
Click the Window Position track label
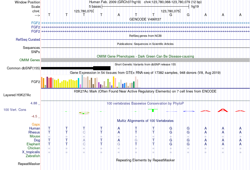27,2
